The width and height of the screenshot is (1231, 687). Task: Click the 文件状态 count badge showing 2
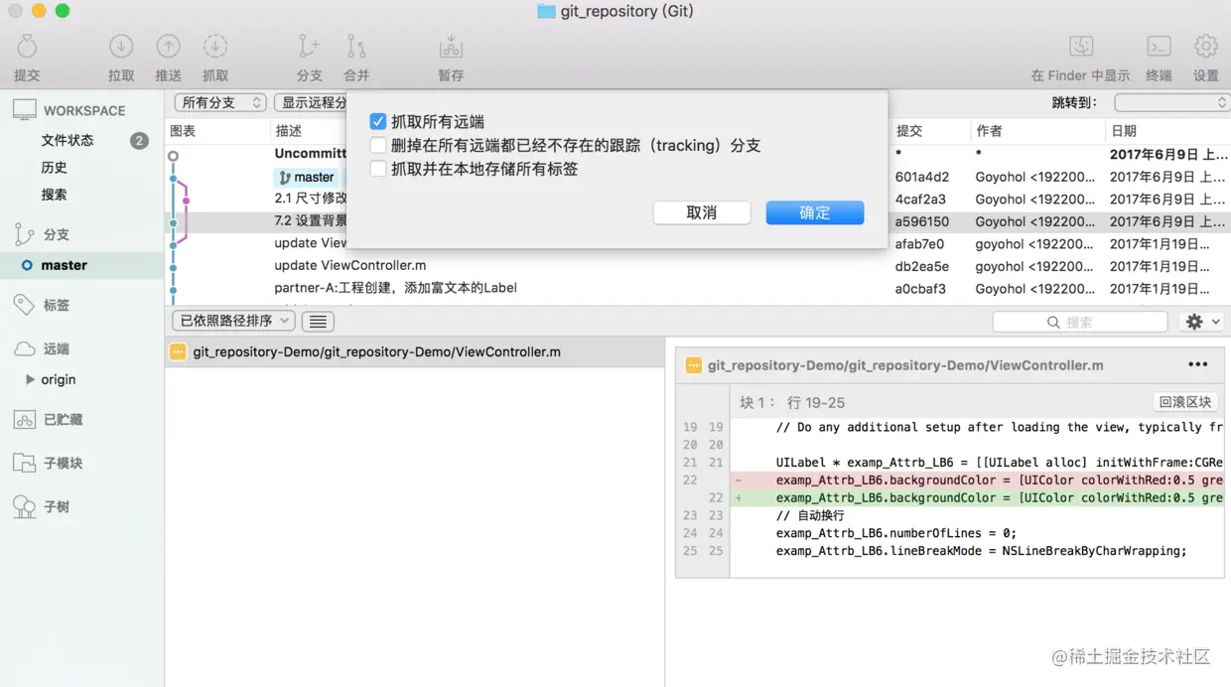pos(139,140)
